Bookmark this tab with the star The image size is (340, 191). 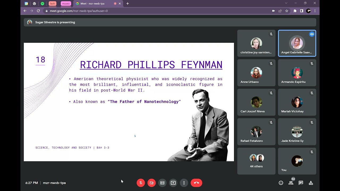287,11
